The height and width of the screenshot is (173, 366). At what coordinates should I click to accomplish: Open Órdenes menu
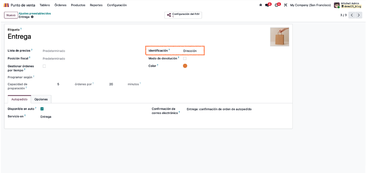[61, 5]
